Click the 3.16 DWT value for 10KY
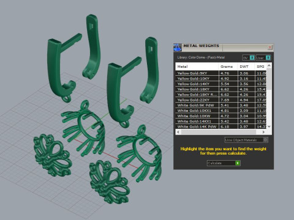Screen dimensions: 294x220 click(244, 78)
